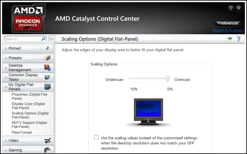
Task: Click the Video camcorder icon
Action: click(48, 140)
